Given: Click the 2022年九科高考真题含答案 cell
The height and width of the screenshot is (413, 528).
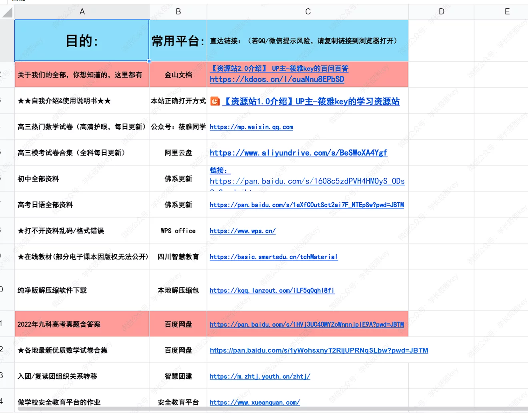Looking at the screenshot, I should pos(82,324).
